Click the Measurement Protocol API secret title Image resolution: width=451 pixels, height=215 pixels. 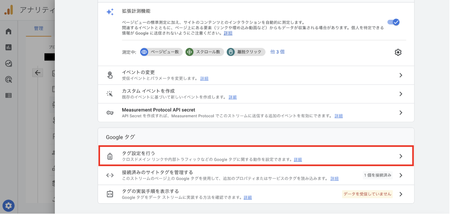[158, 110]
